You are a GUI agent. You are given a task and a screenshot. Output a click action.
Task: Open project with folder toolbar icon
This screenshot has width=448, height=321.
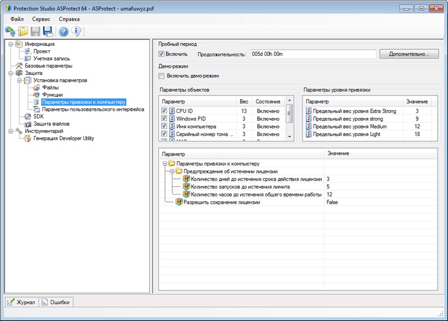pos(23,31)
